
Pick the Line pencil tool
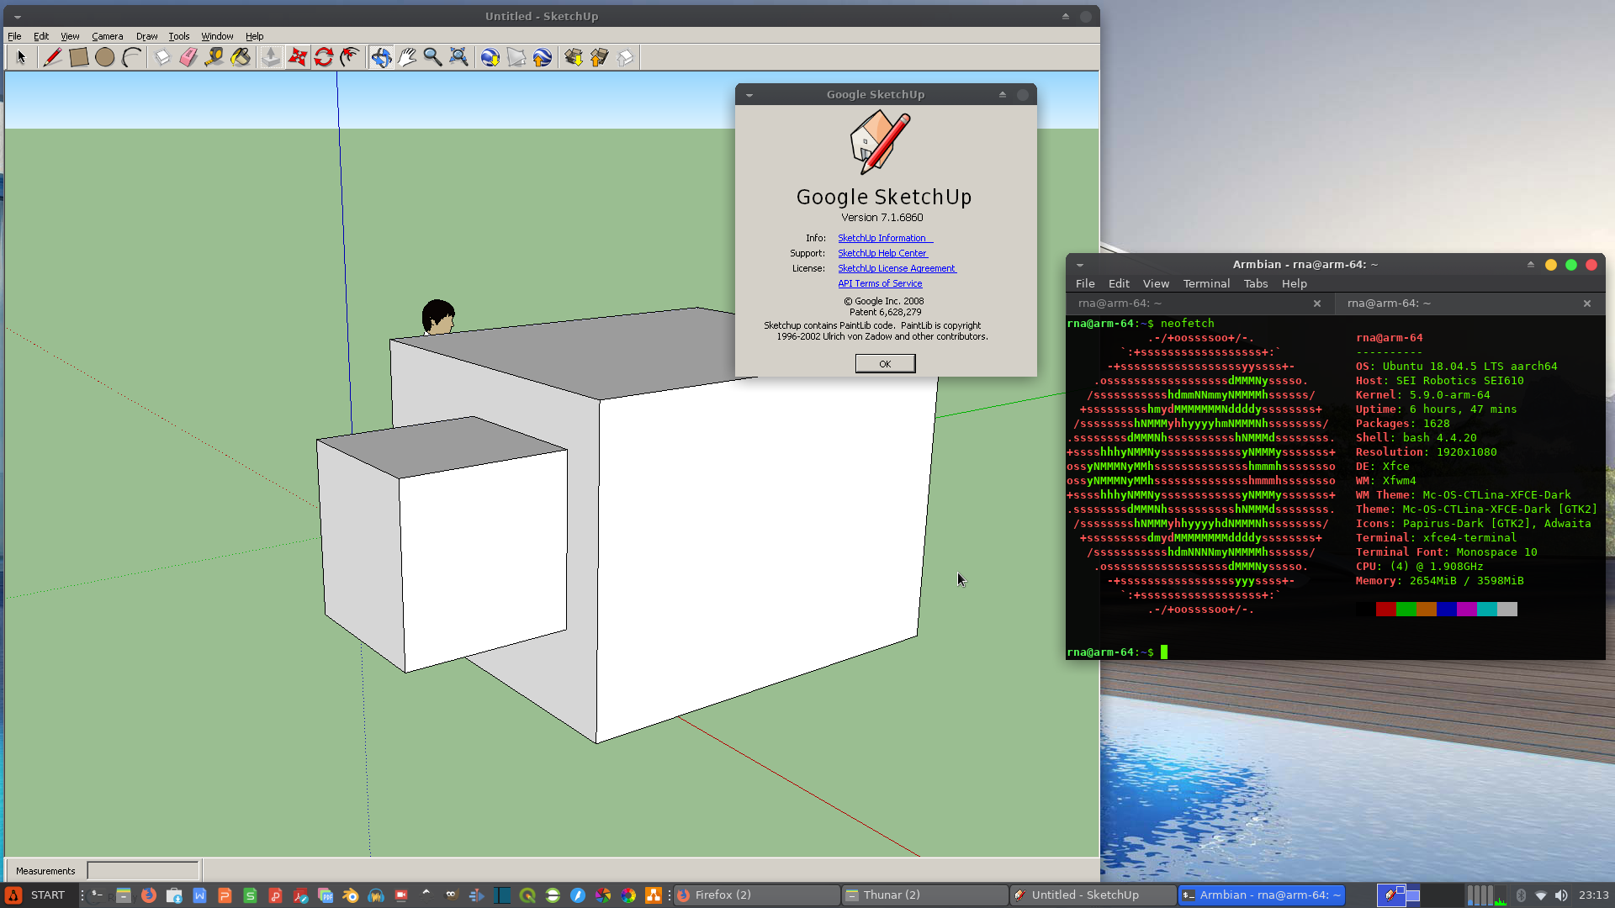pos(52,57)
